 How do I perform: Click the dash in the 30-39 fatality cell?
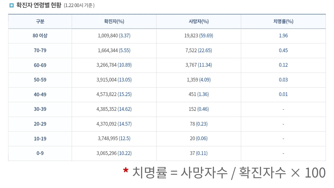coord(283,109)
